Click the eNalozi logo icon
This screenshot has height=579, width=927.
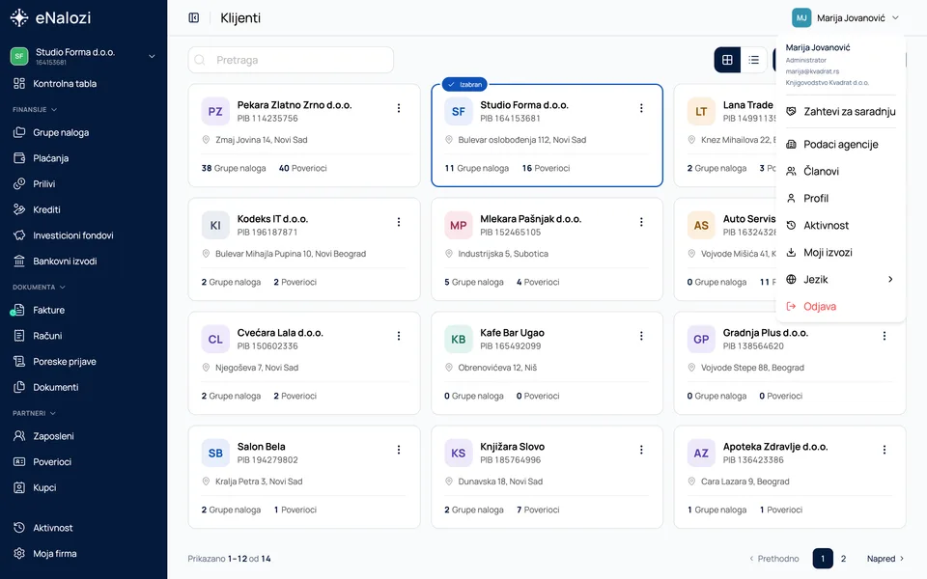point(19,17)
